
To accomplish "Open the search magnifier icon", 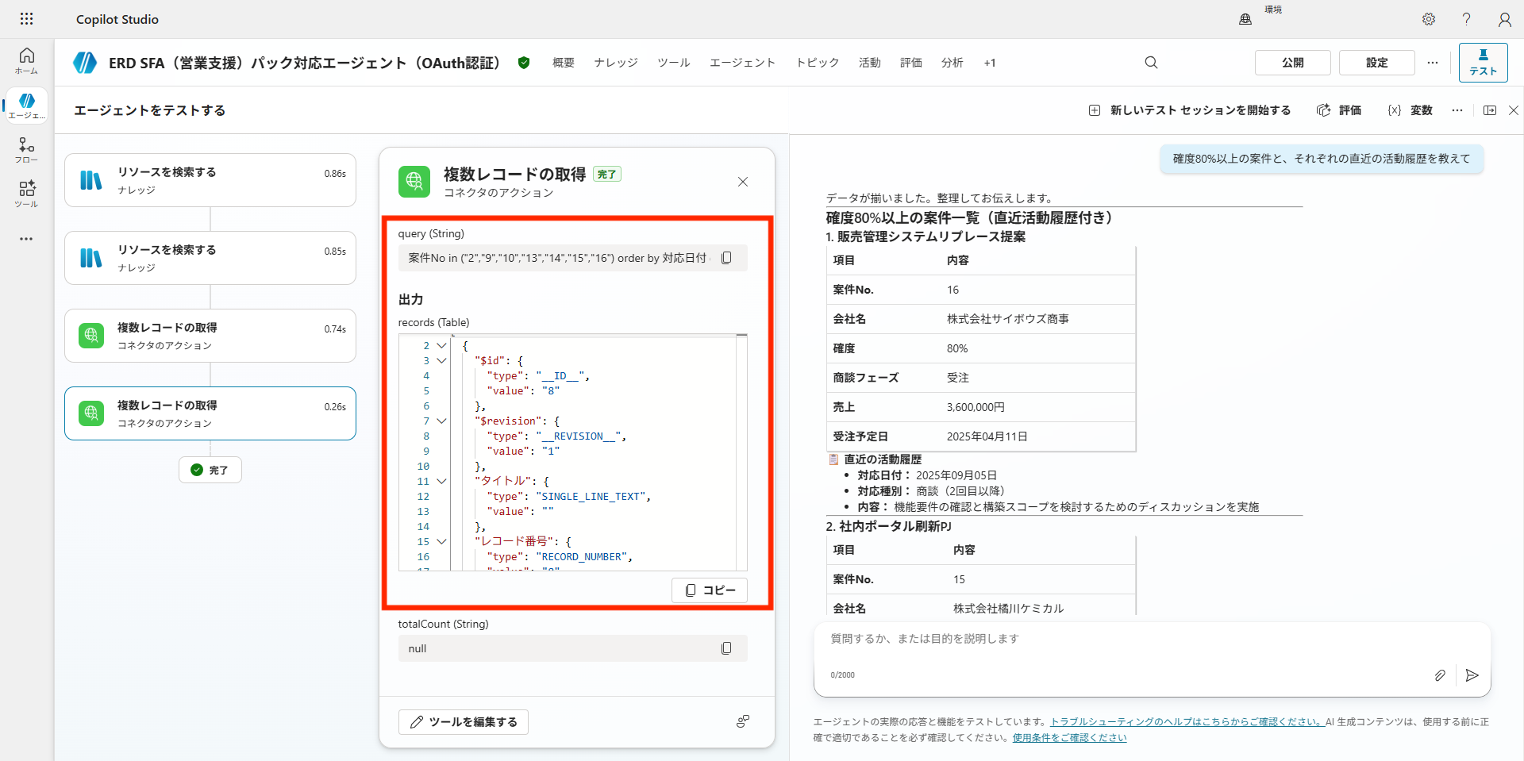I will [x=1151, y=63].
